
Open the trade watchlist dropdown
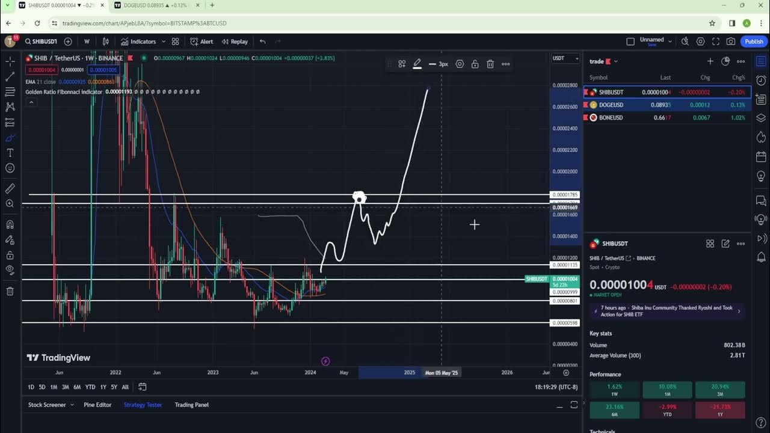click(603, 61)
